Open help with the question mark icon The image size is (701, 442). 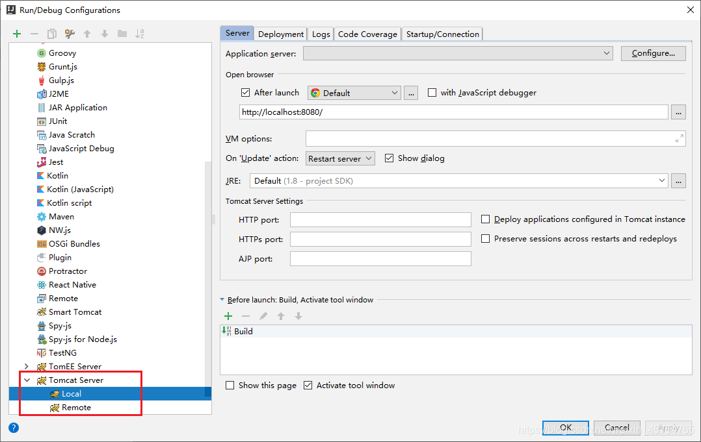[14, 428]
